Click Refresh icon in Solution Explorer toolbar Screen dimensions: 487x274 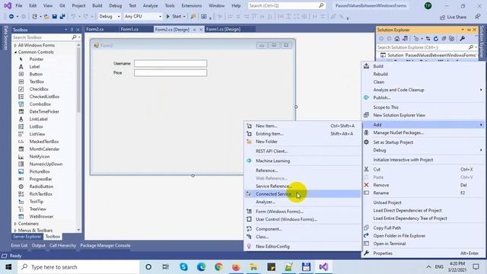[436, 39]
